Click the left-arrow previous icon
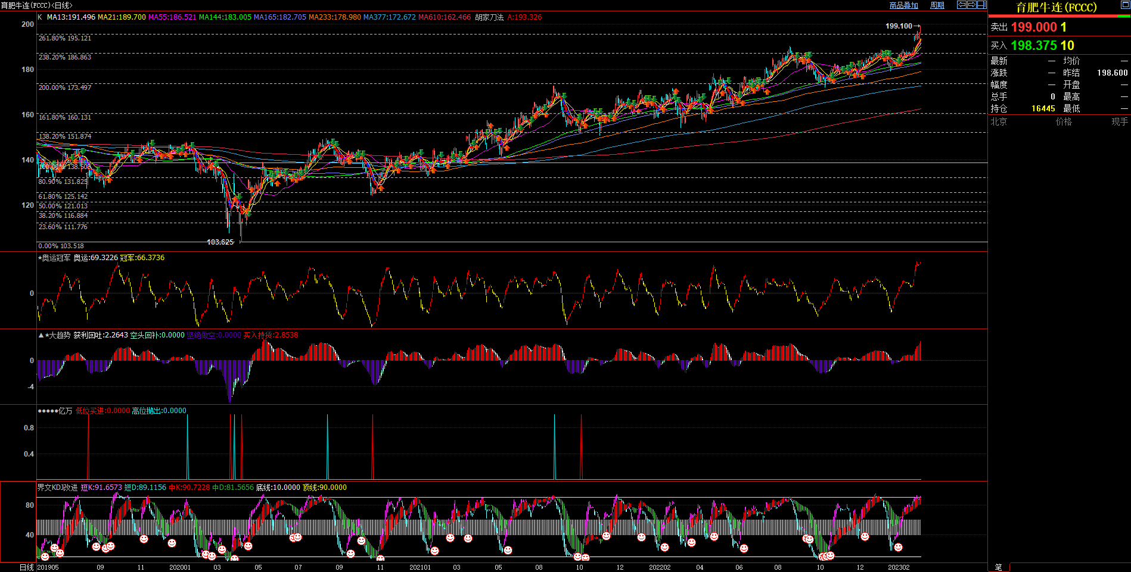 coord(962,5)
